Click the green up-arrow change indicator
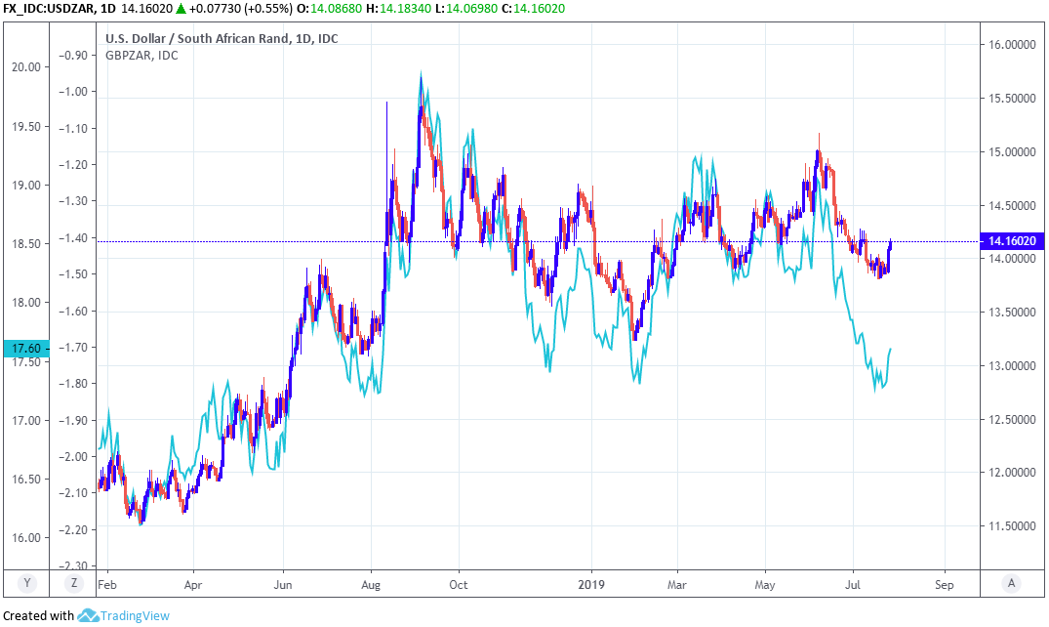 pos(181,9)
